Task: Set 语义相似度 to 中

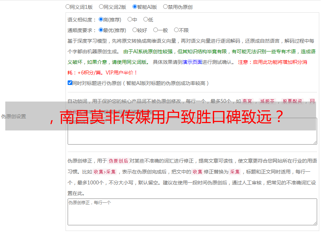Action: tap(130, 19)
